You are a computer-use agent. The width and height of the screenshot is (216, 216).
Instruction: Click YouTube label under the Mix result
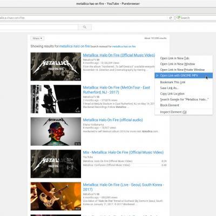click(x=88, y=157)
